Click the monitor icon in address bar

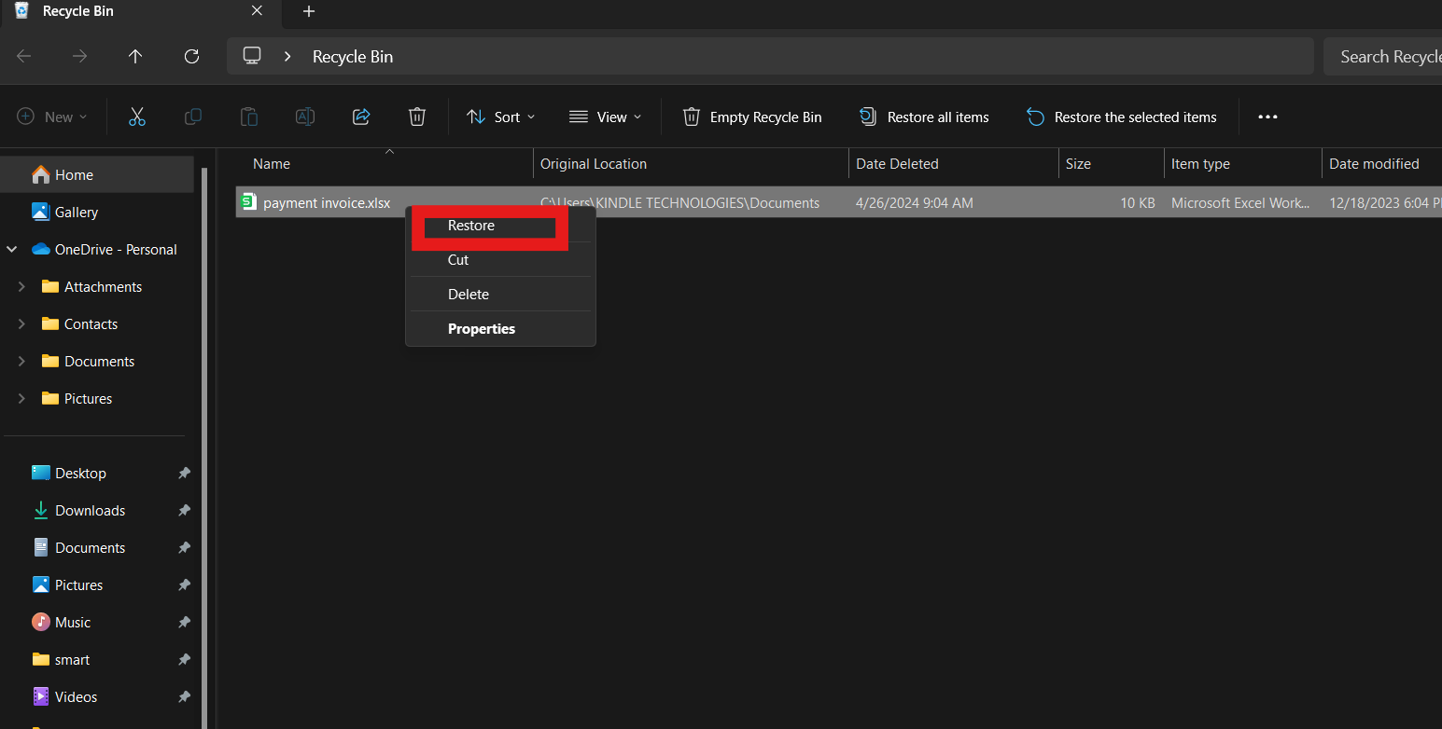252,56
